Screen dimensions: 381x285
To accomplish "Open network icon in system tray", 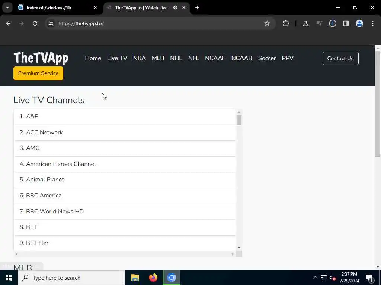I will coord(324,278).
